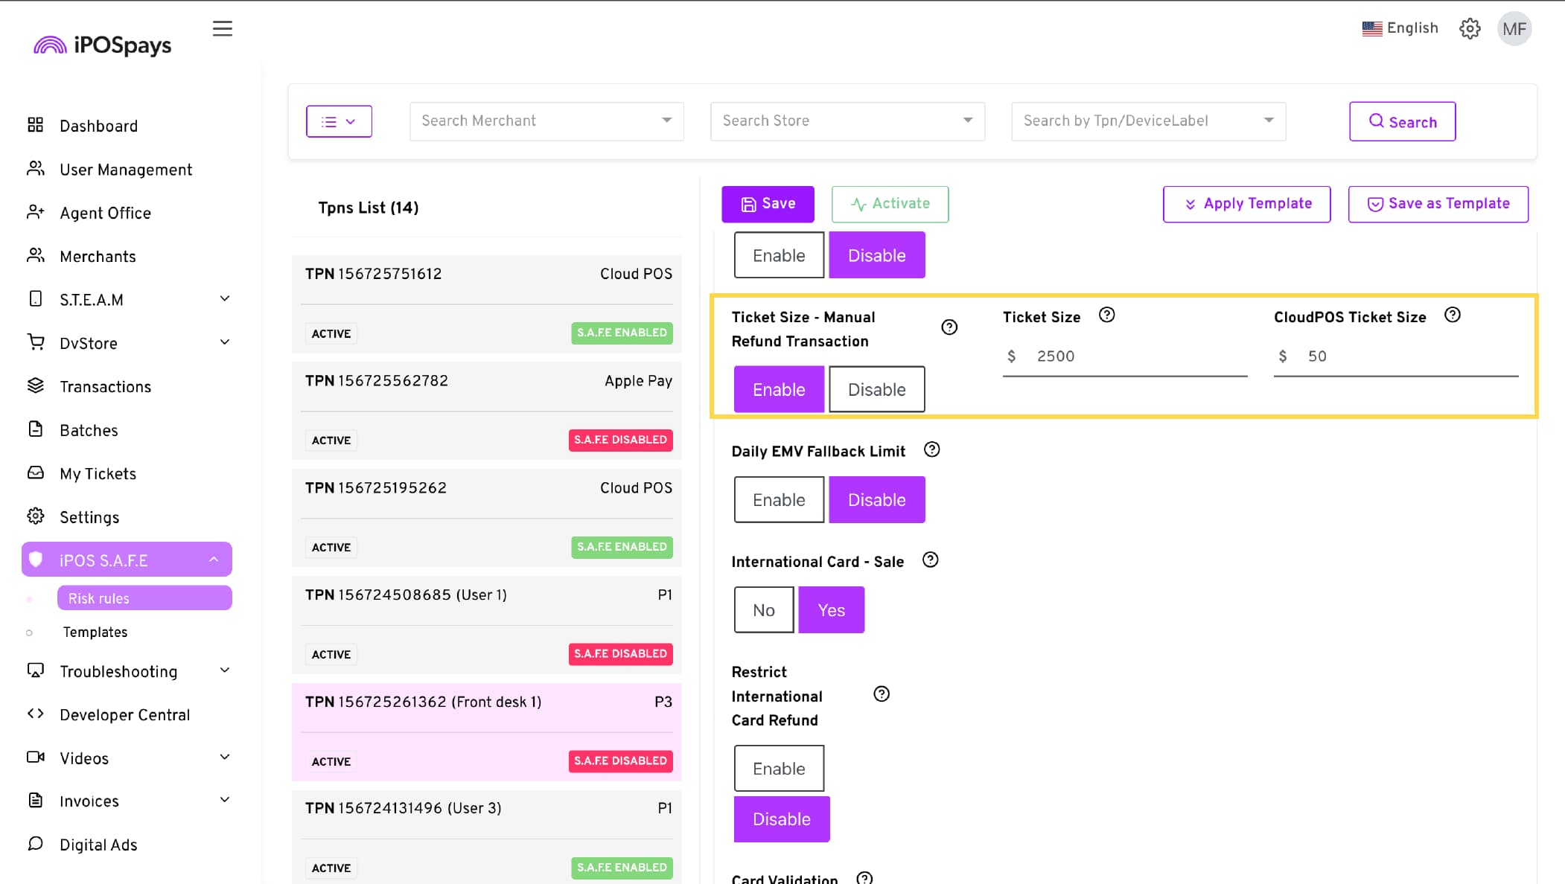The height and width of the screenshot is (884, 1565).
Task: Click the hamburger menu icon
Action: [x=222, y=29]
